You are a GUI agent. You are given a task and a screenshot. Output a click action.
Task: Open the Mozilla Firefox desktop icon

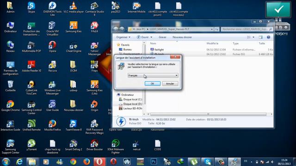tap(52, 125)
